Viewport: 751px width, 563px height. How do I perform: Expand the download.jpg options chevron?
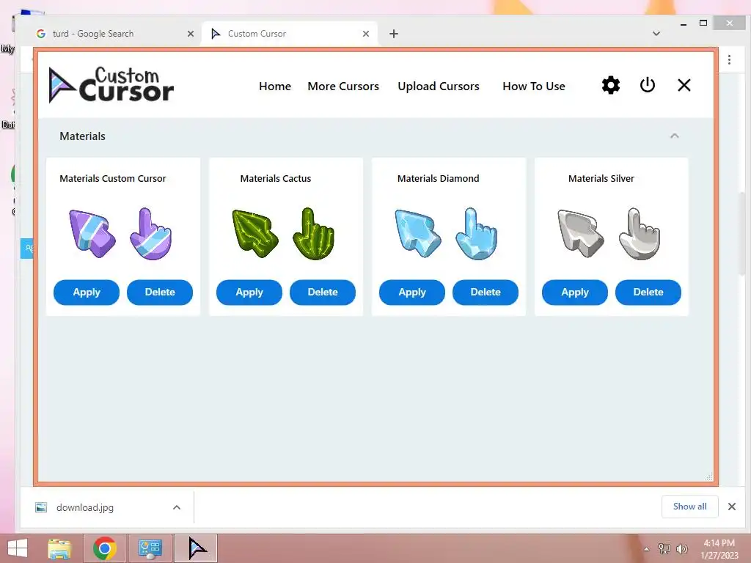pos(177,507)
